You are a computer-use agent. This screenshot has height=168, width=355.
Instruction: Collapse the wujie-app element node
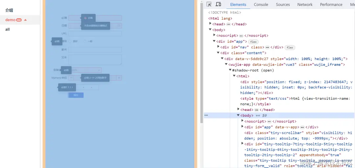(x=226, y=65)
